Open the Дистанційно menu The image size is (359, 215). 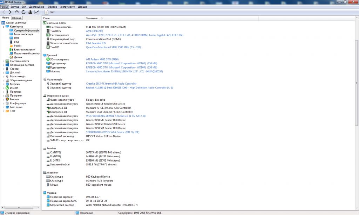(36, 7)
